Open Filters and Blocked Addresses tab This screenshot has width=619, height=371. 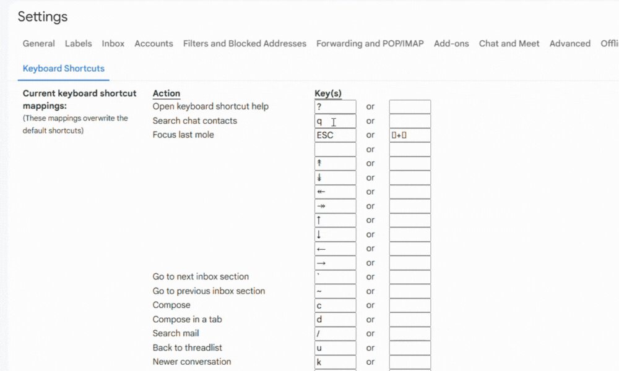(245, 43)
